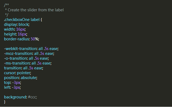
Task: Click the unprefixed 'transition: all .5s ease;' line
Action: tap(24, 68)
